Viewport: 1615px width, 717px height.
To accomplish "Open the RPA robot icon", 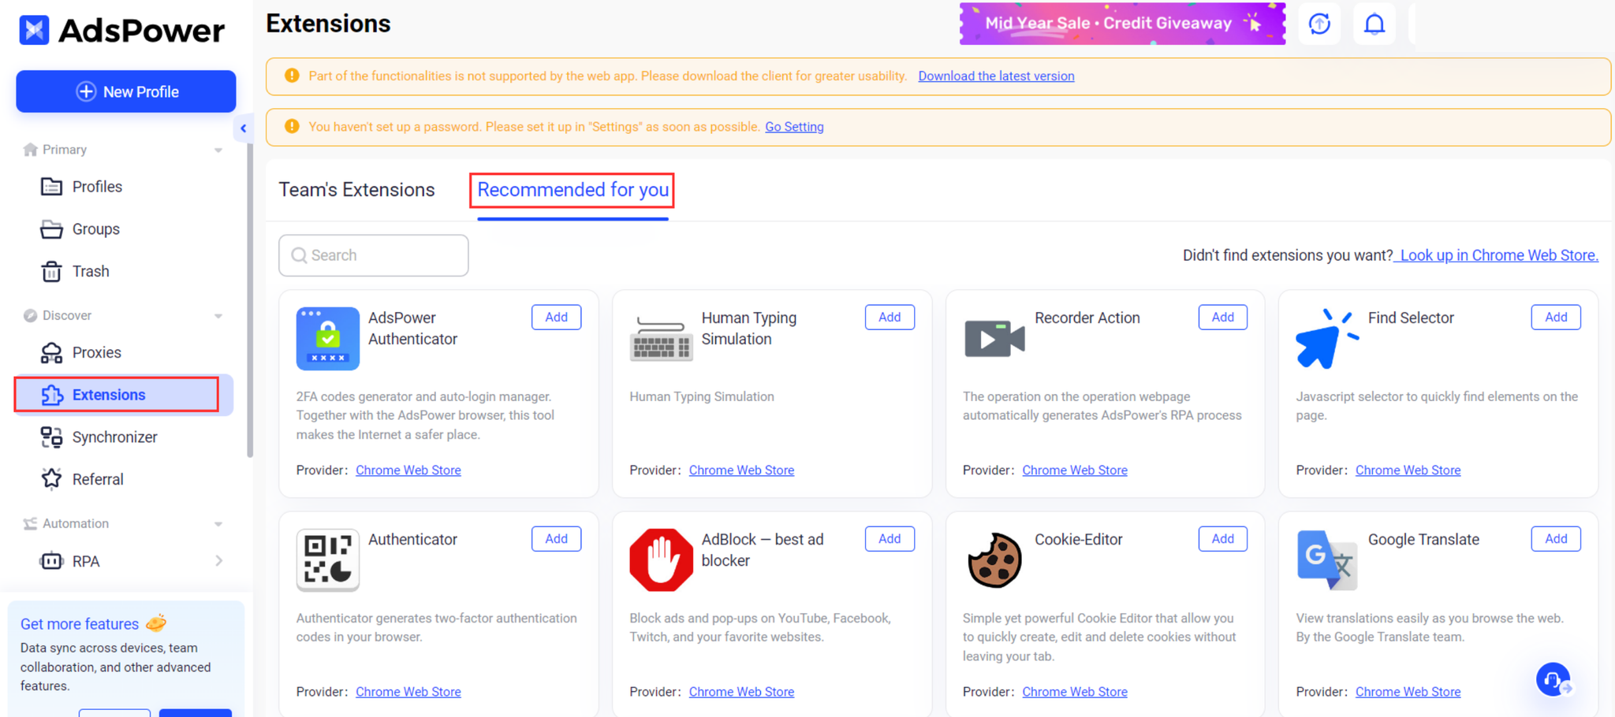I will coord(51,561).
